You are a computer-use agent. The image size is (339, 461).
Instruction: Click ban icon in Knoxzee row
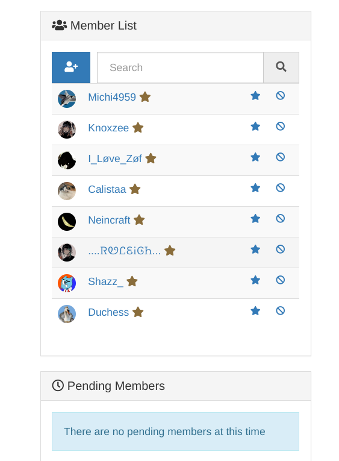click(280, 127)
